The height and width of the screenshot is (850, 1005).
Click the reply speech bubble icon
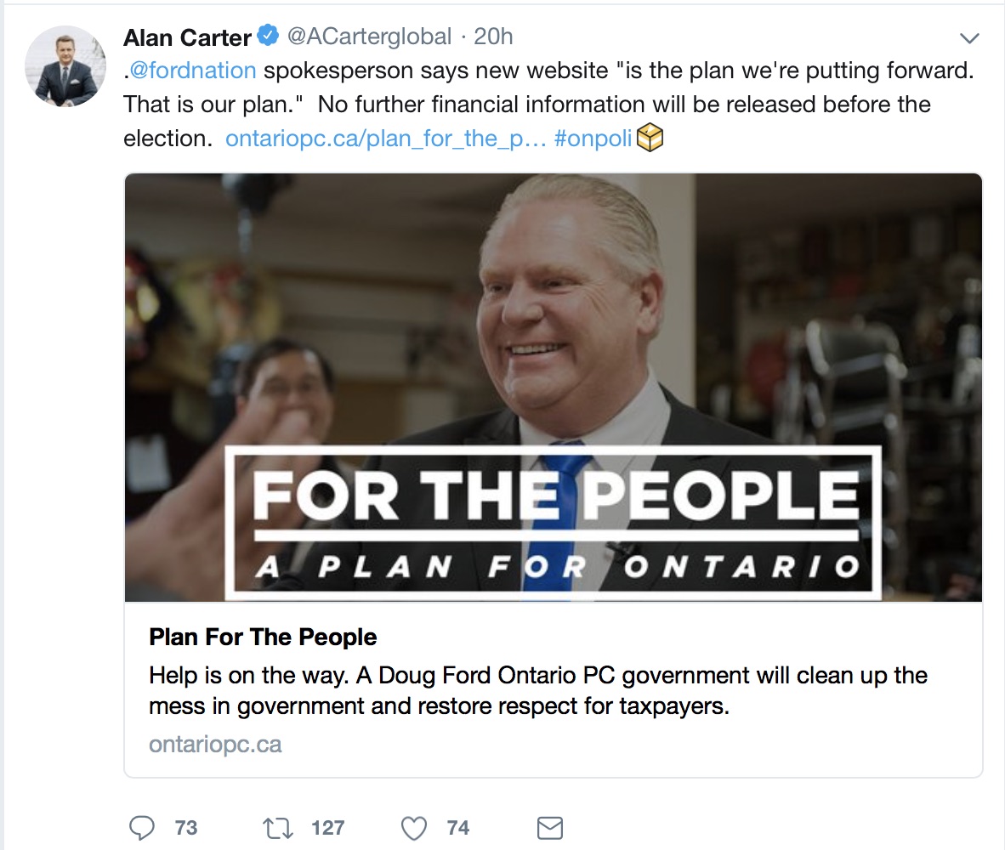point(142,828)
